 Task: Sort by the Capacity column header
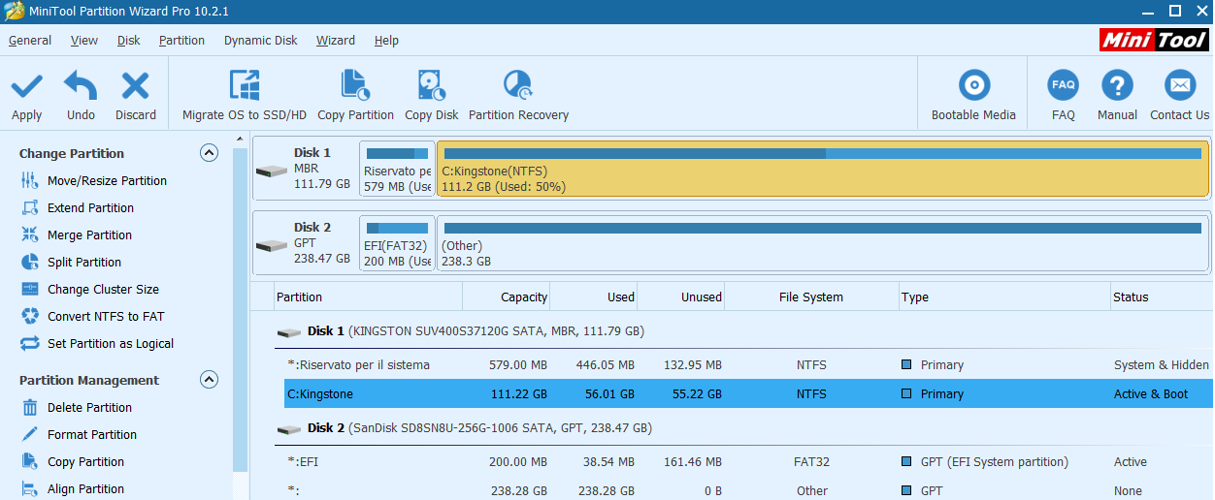[507, 297]
